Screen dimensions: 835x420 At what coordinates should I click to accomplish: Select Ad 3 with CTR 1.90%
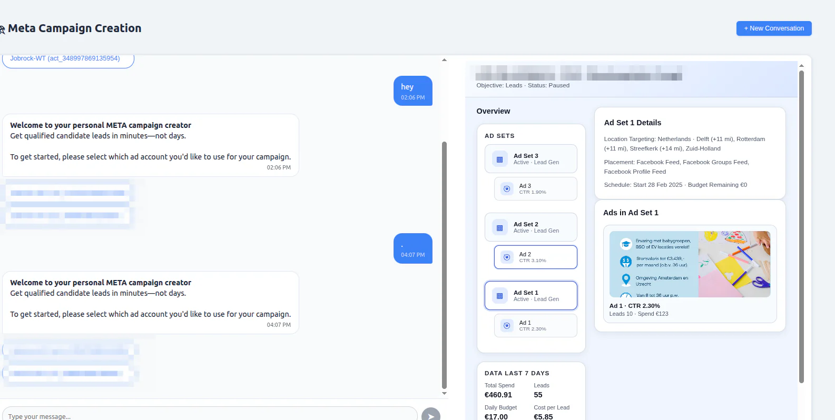click(535, 189)
